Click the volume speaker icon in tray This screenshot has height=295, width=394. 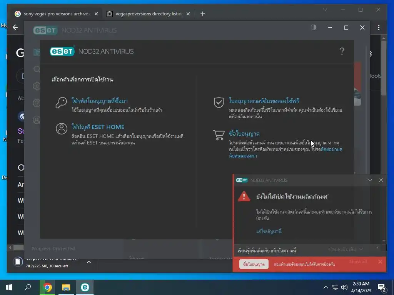point(344,287)
